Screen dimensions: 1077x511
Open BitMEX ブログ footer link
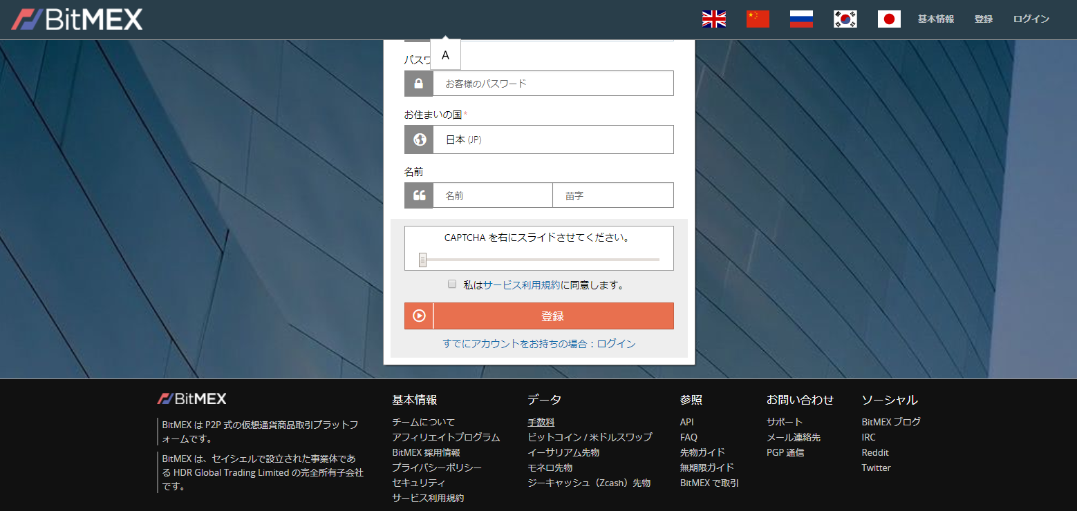[x=891, y=422]
